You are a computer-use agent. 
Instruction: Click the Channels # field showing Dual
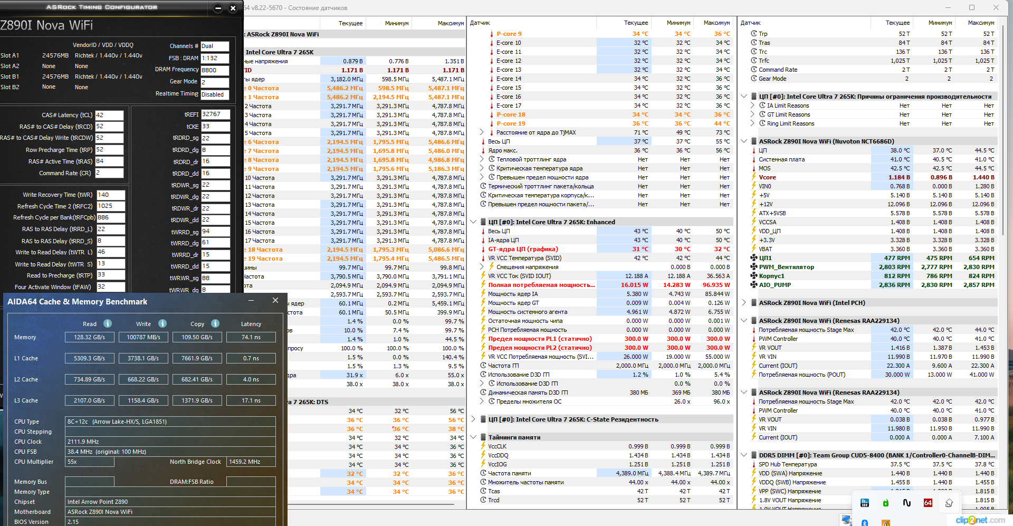click(x=215, y=46)
